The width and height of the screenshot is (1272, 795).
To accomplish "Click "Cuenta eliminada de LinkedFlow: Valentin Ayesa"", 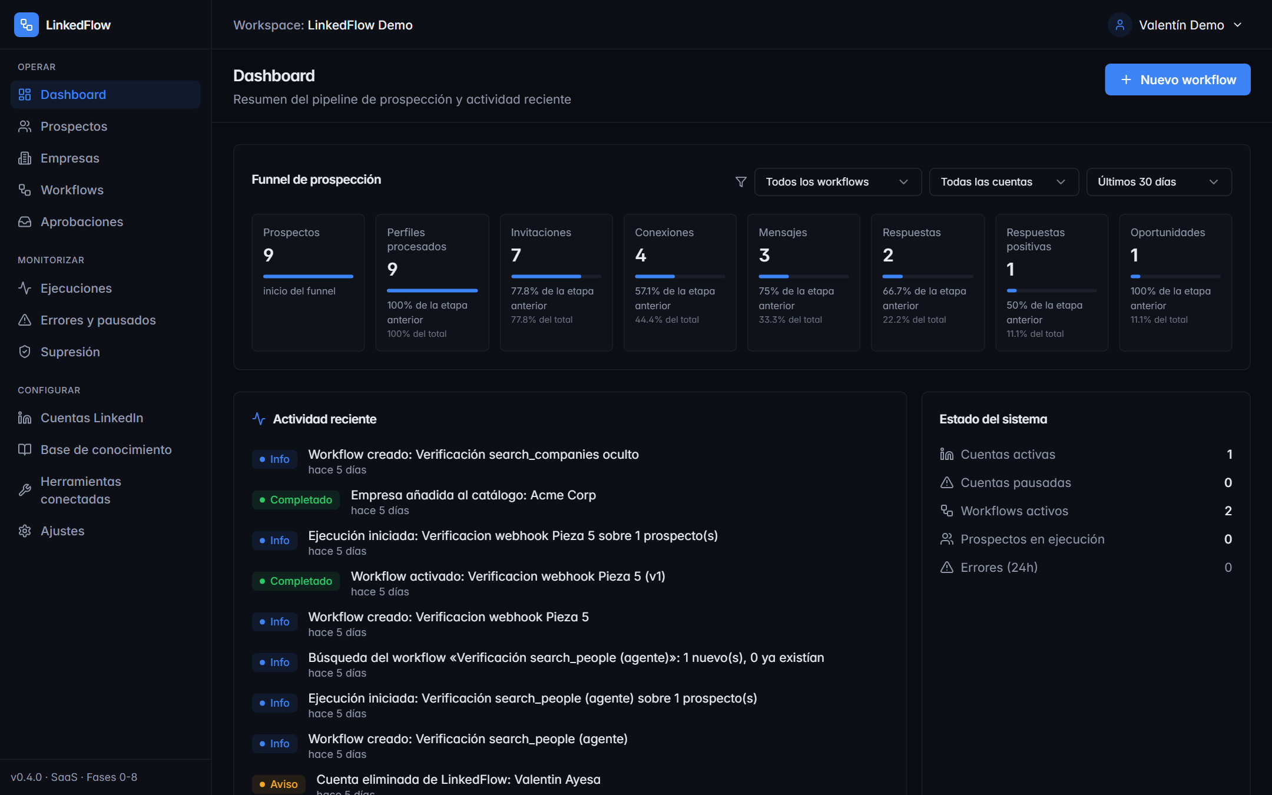I will click(458, 780).
